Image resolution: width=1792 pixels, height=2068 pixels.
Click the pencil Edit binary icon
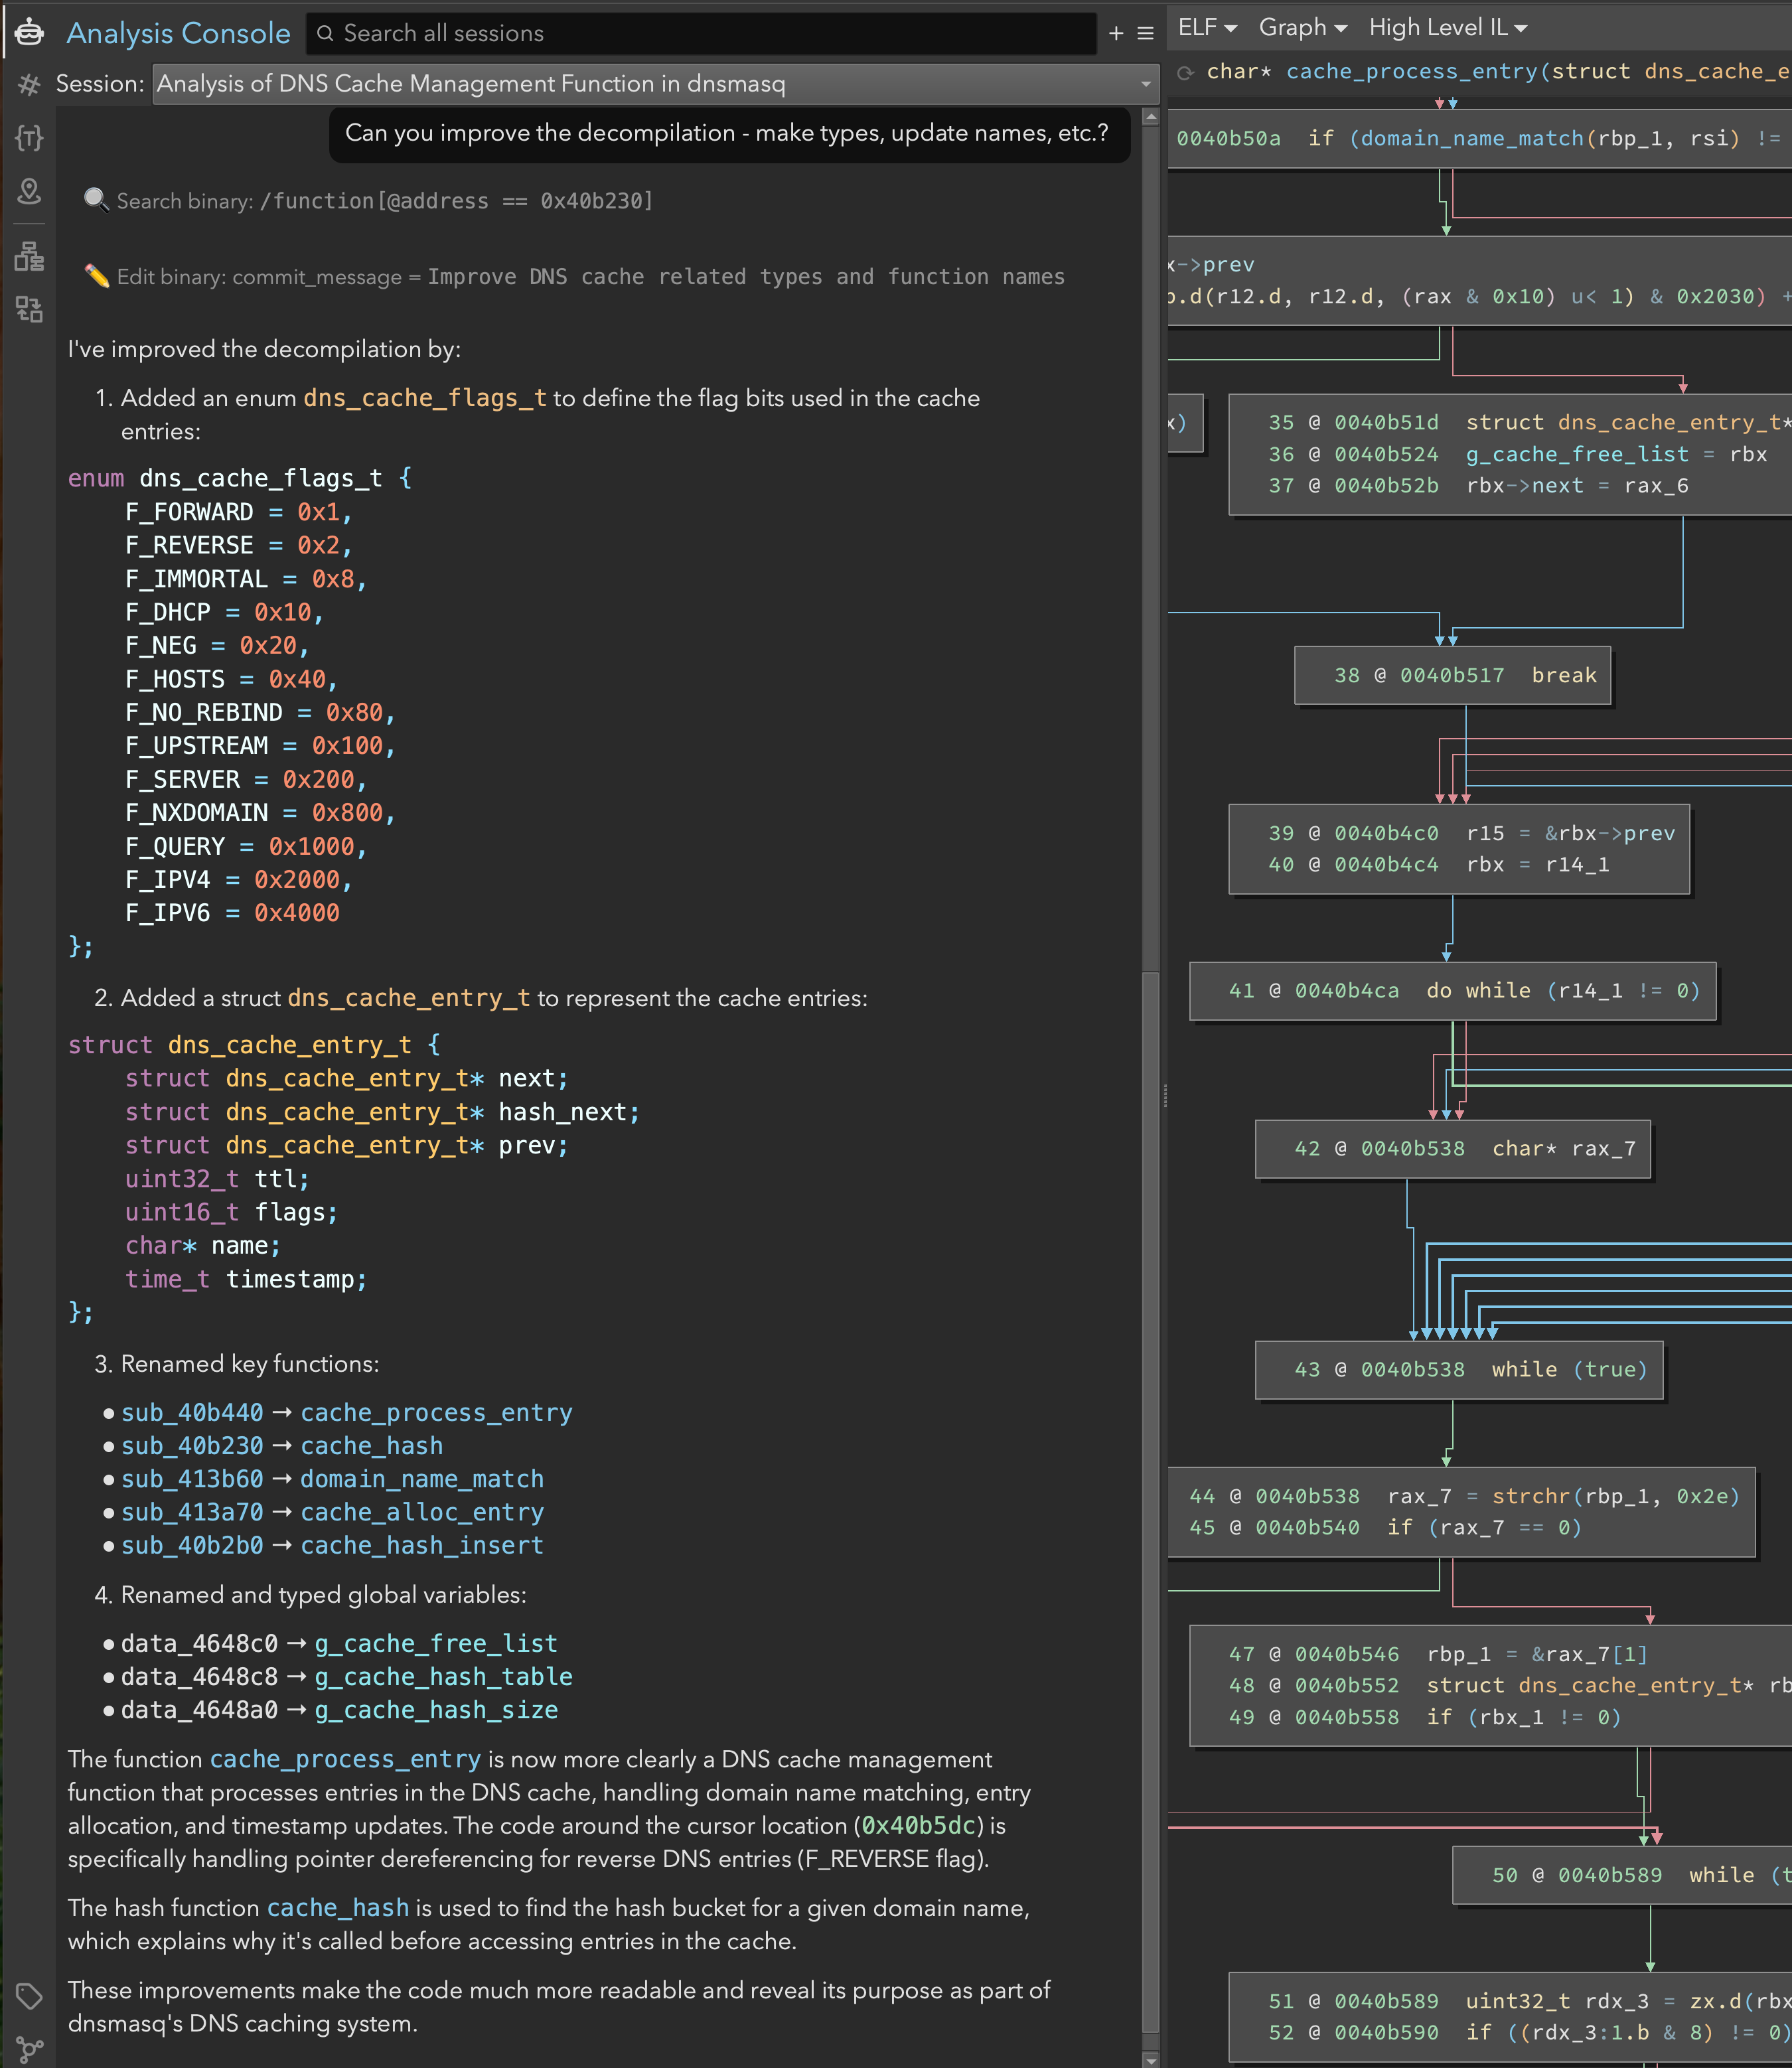tap(96, 276)
